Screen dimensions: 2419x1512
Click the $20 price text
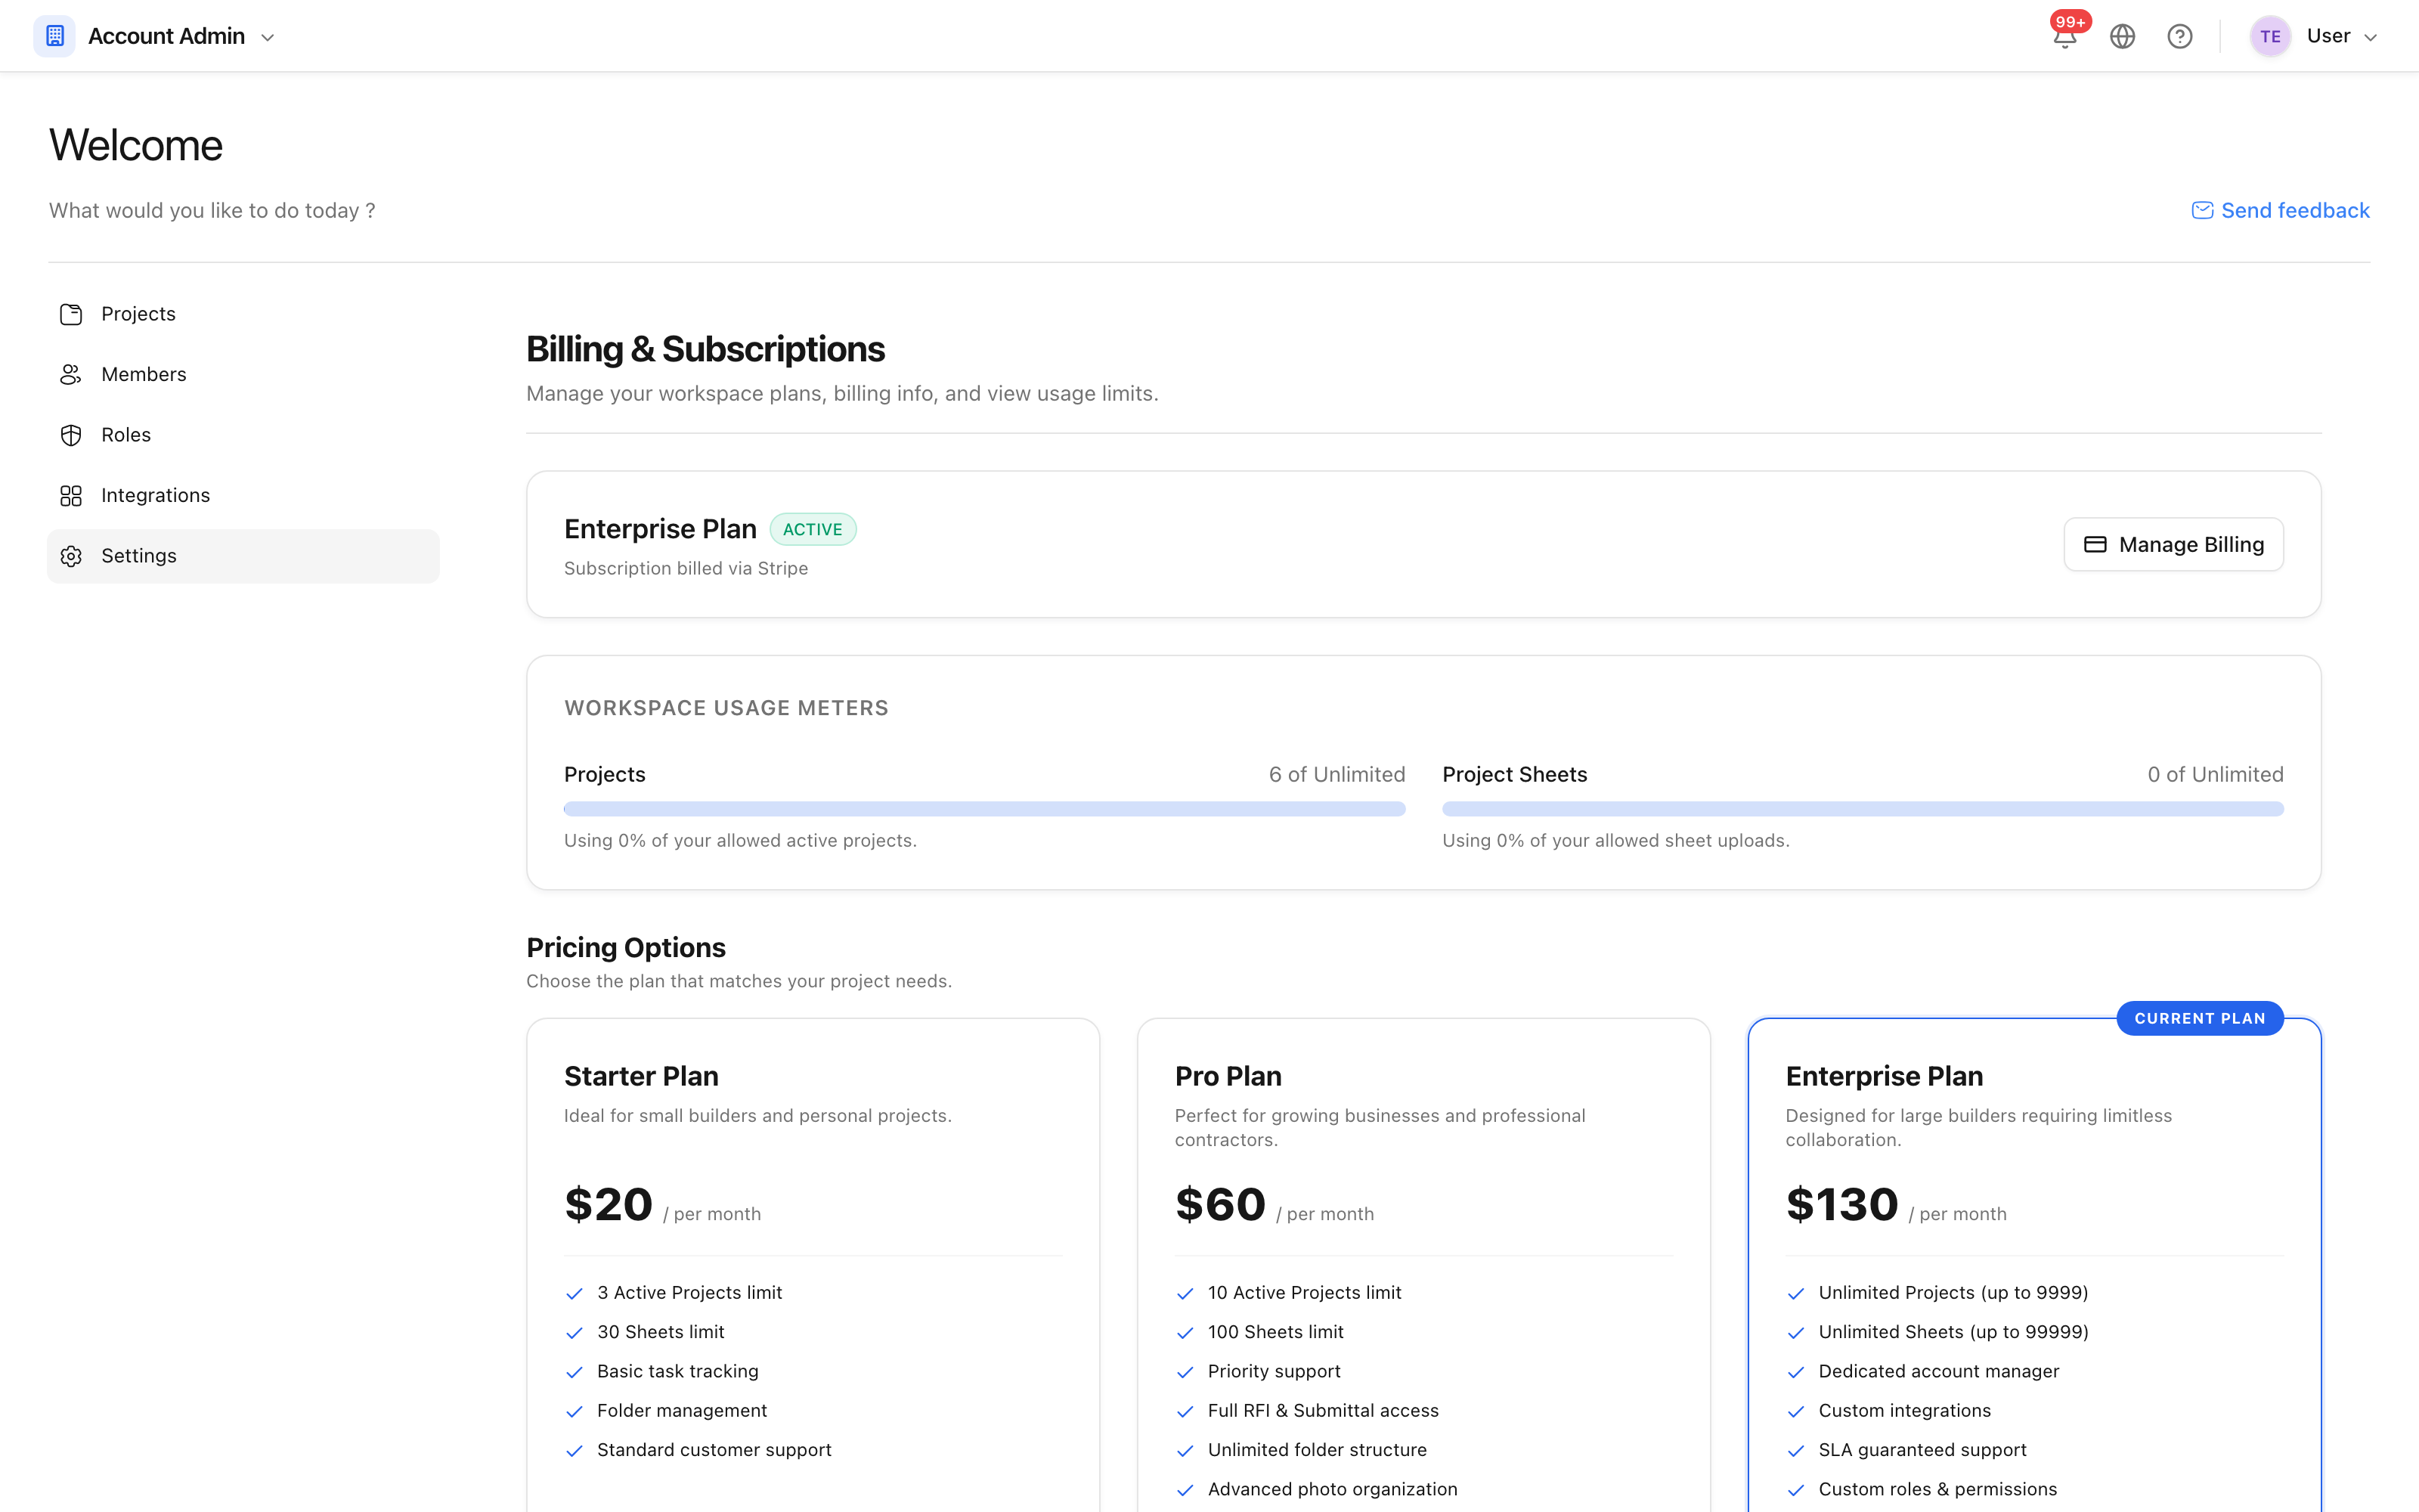608,1204
